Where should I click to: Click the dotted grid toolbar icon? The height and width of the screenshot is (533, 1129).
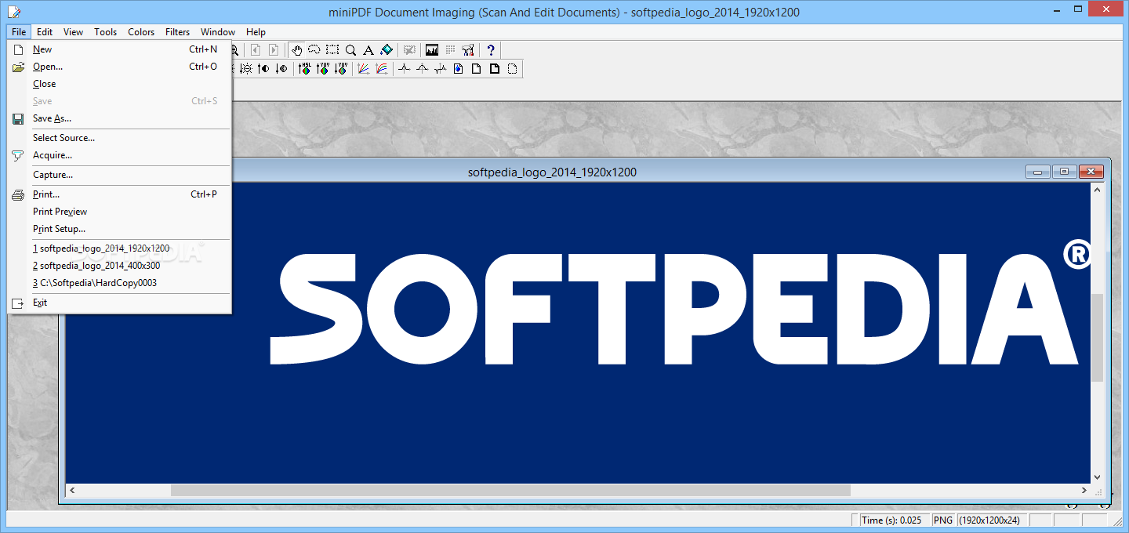[x=450, y=49]
